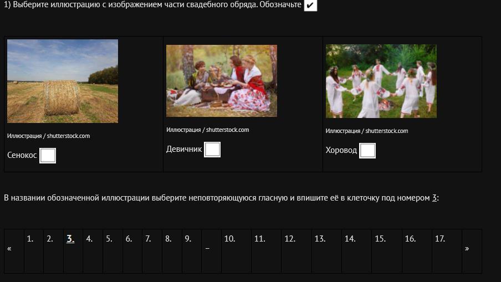
Task: Click shutterstock credit under round dance image
Action: [x=367, y=131]
